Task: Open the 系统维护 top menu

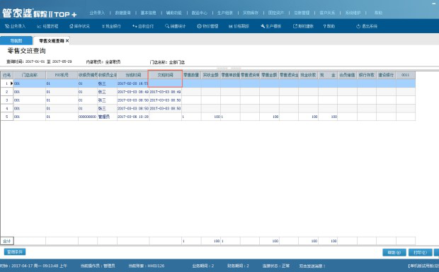Action: 353,13
